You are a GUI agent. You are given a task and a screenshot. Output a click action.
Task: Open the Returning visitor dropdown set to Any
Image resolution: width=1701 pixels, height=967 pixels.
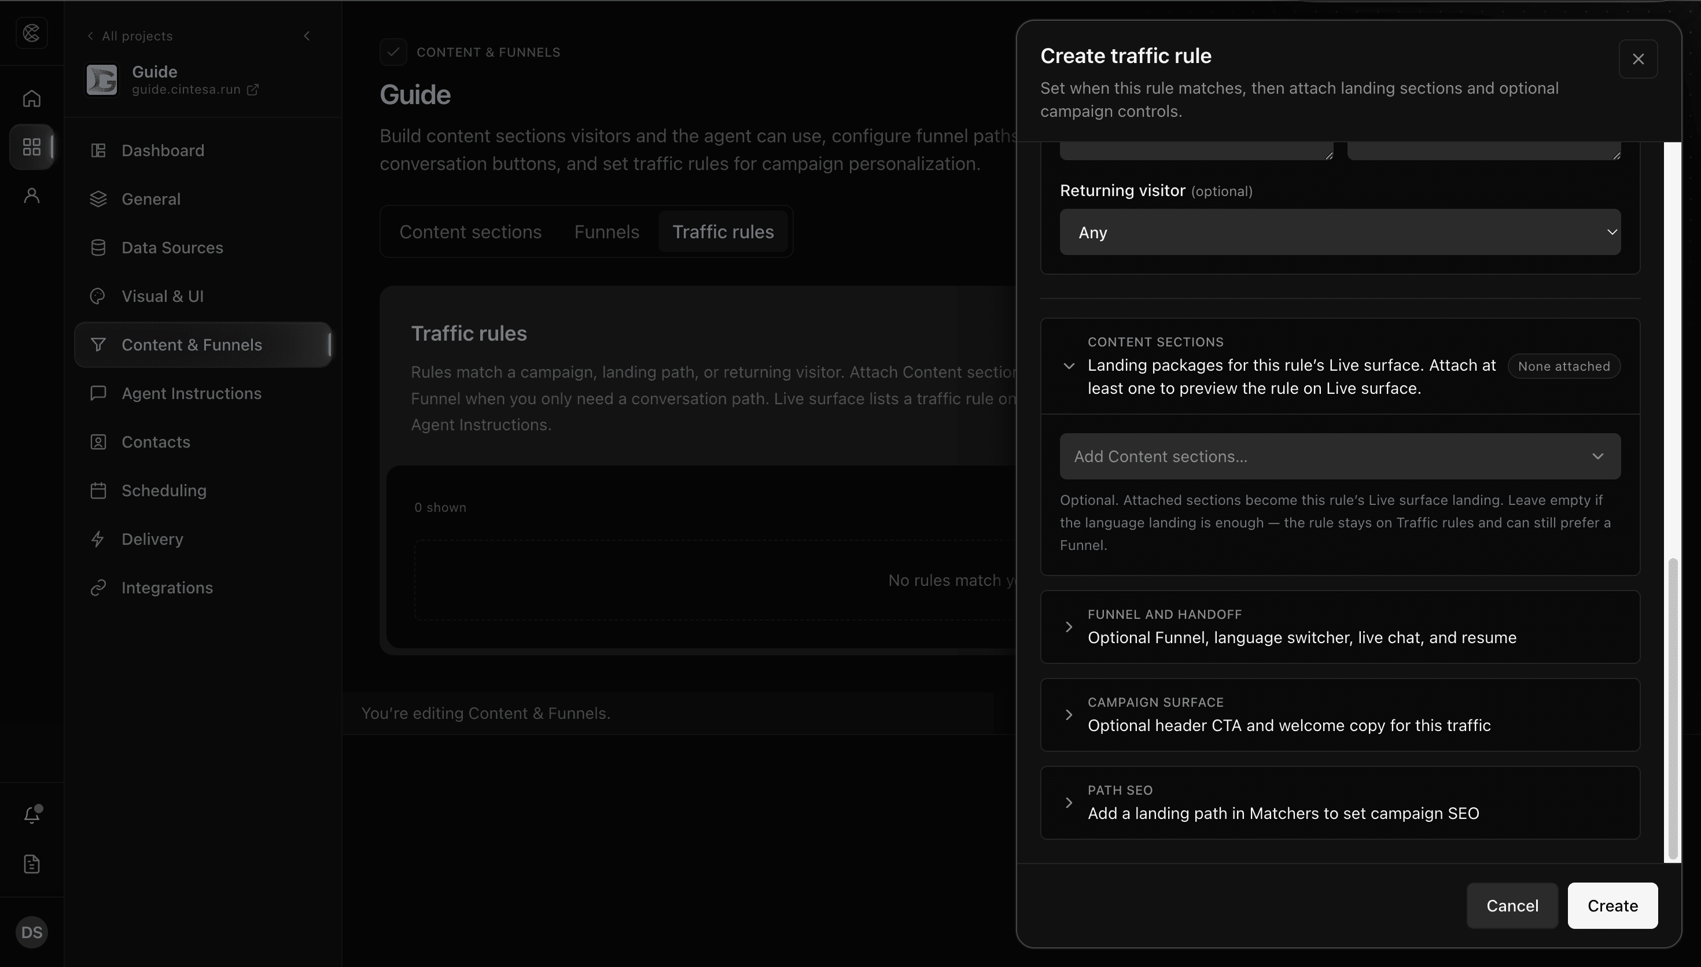point(1339,232)
